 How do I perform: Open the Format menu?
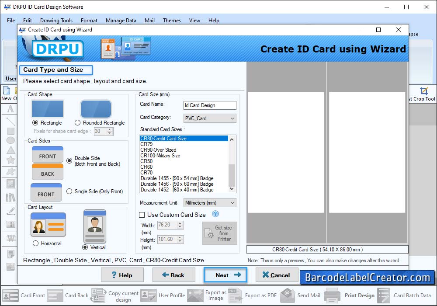[89, 21]
